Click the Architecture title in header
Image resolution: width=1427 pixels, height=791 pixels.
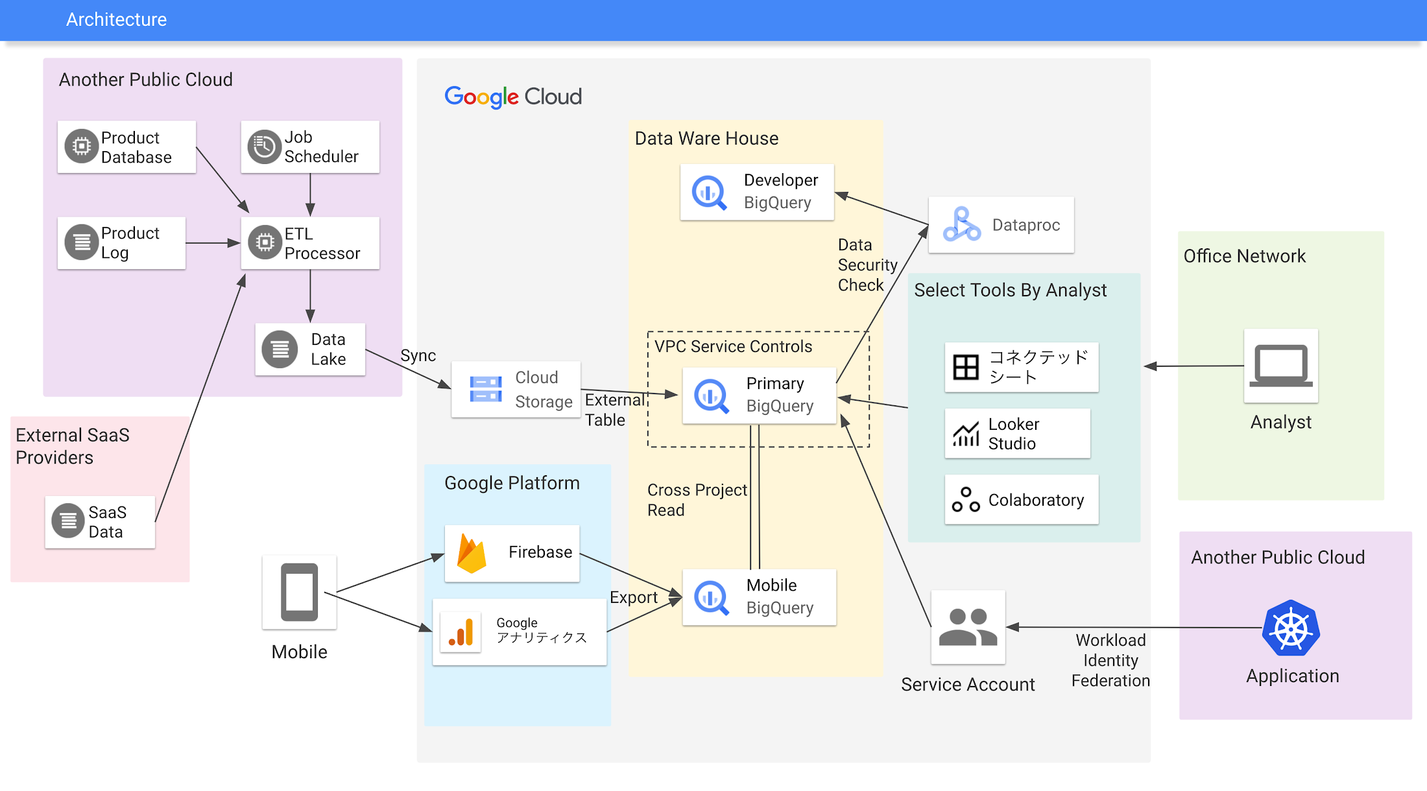(117, 19)
